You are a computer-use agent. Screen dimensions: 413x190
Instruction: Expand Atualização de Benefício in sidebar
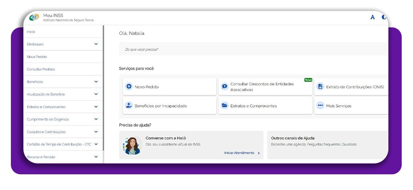[96, 94]
